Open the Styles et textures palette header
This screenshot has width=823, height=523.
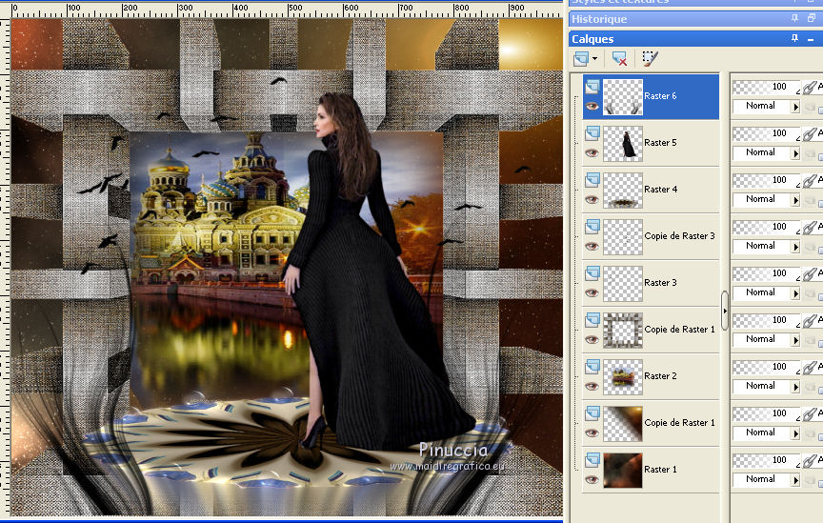point(695,3)
